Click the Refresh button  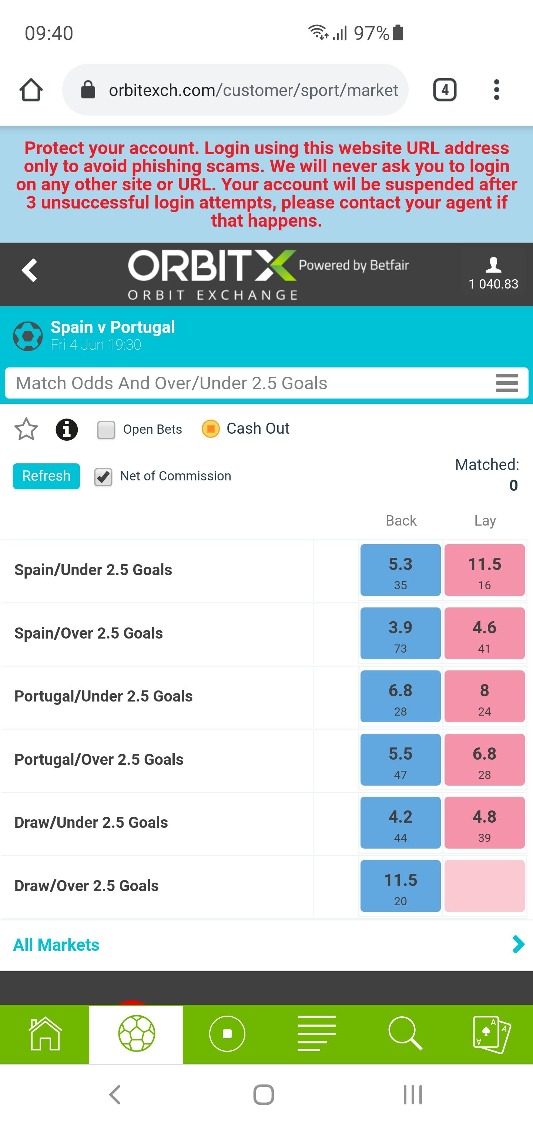point(46,476)
